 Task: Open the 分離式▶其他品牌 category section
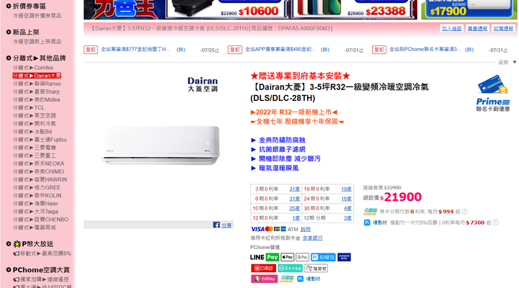39,58
